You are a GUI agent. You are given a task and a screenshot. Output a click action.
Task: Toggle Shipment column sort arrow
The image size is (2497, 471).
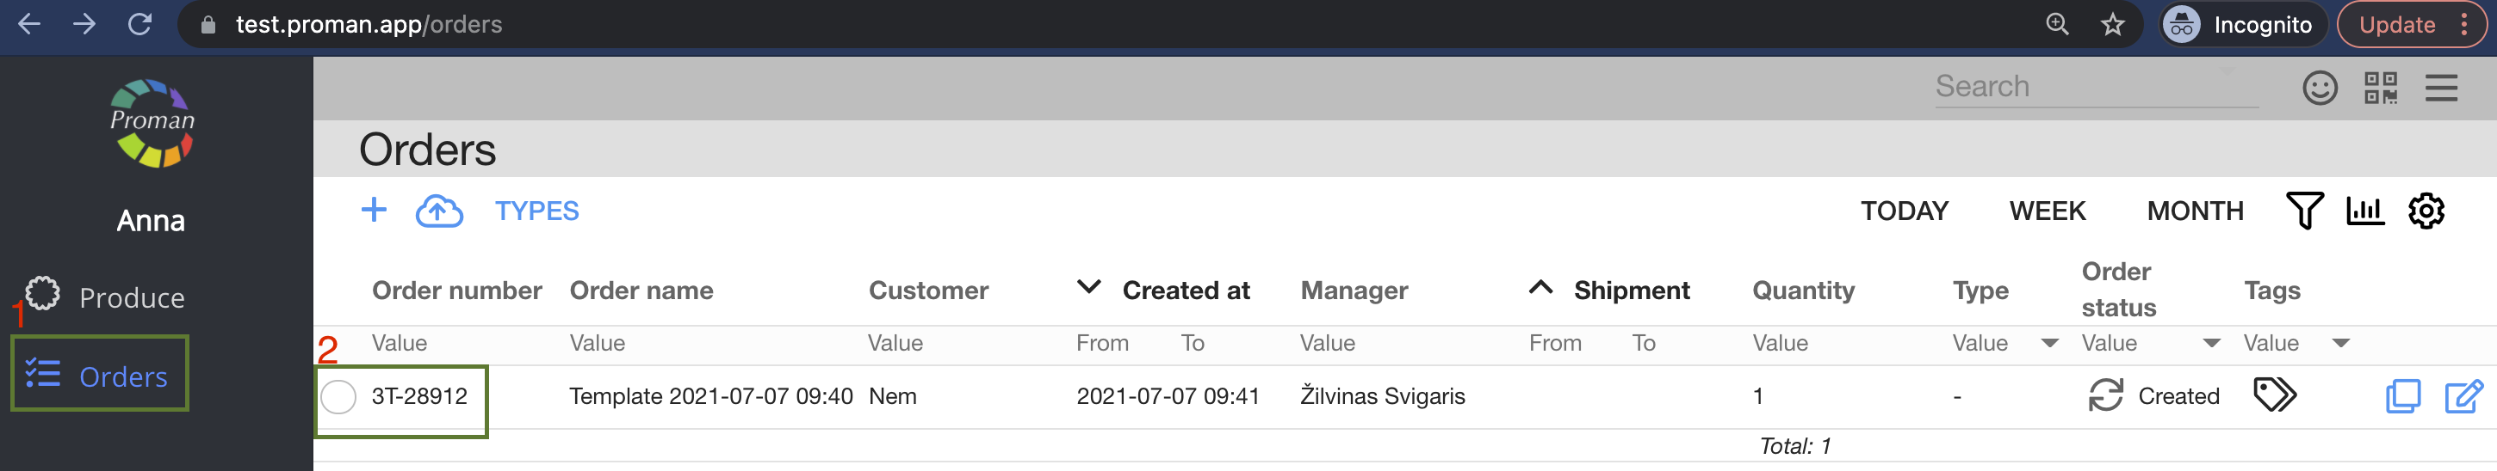coord(1540,287)
